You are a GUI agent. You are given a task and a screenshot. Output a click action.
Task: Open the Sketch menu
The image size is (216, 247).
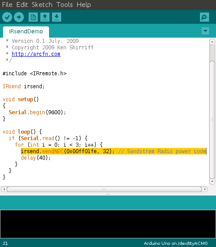pos(42,5)
